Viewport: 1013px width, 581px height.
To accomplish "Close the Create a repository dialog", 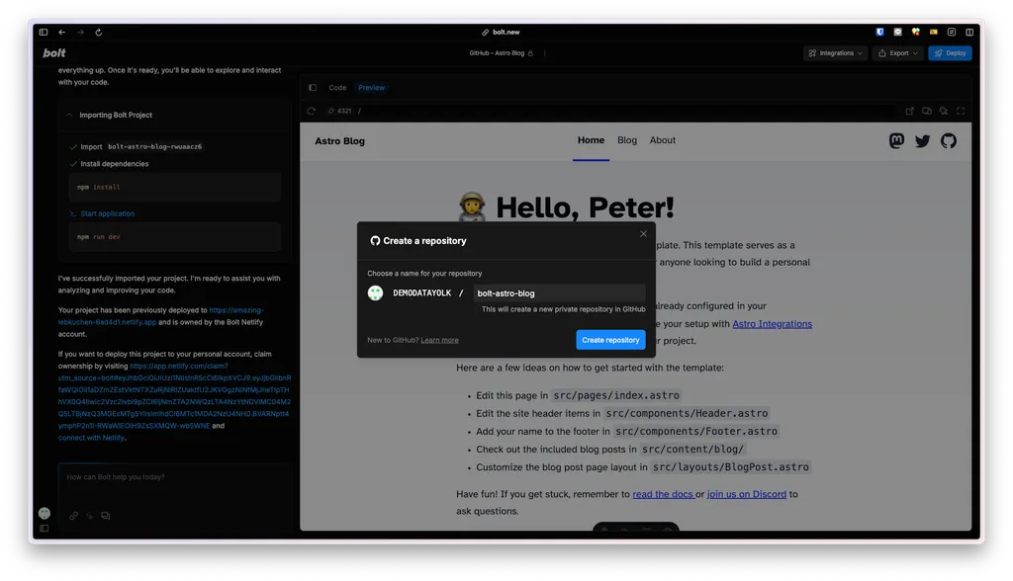I will pos(643,234).
